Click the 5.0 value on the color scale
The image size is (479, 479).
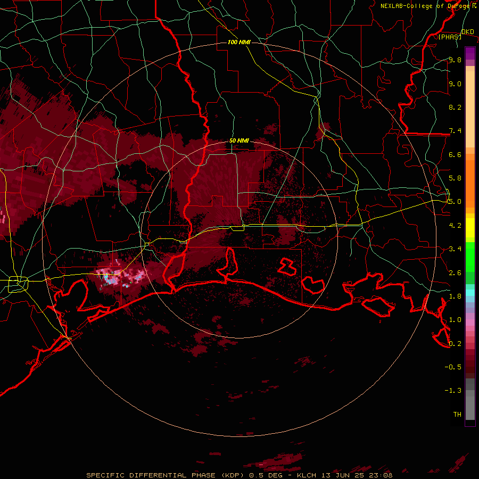coord(455,202)
